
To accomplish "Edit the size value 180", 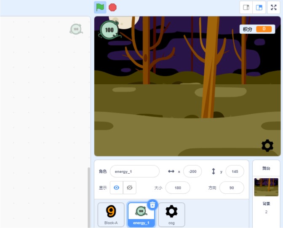I will 178,188.
